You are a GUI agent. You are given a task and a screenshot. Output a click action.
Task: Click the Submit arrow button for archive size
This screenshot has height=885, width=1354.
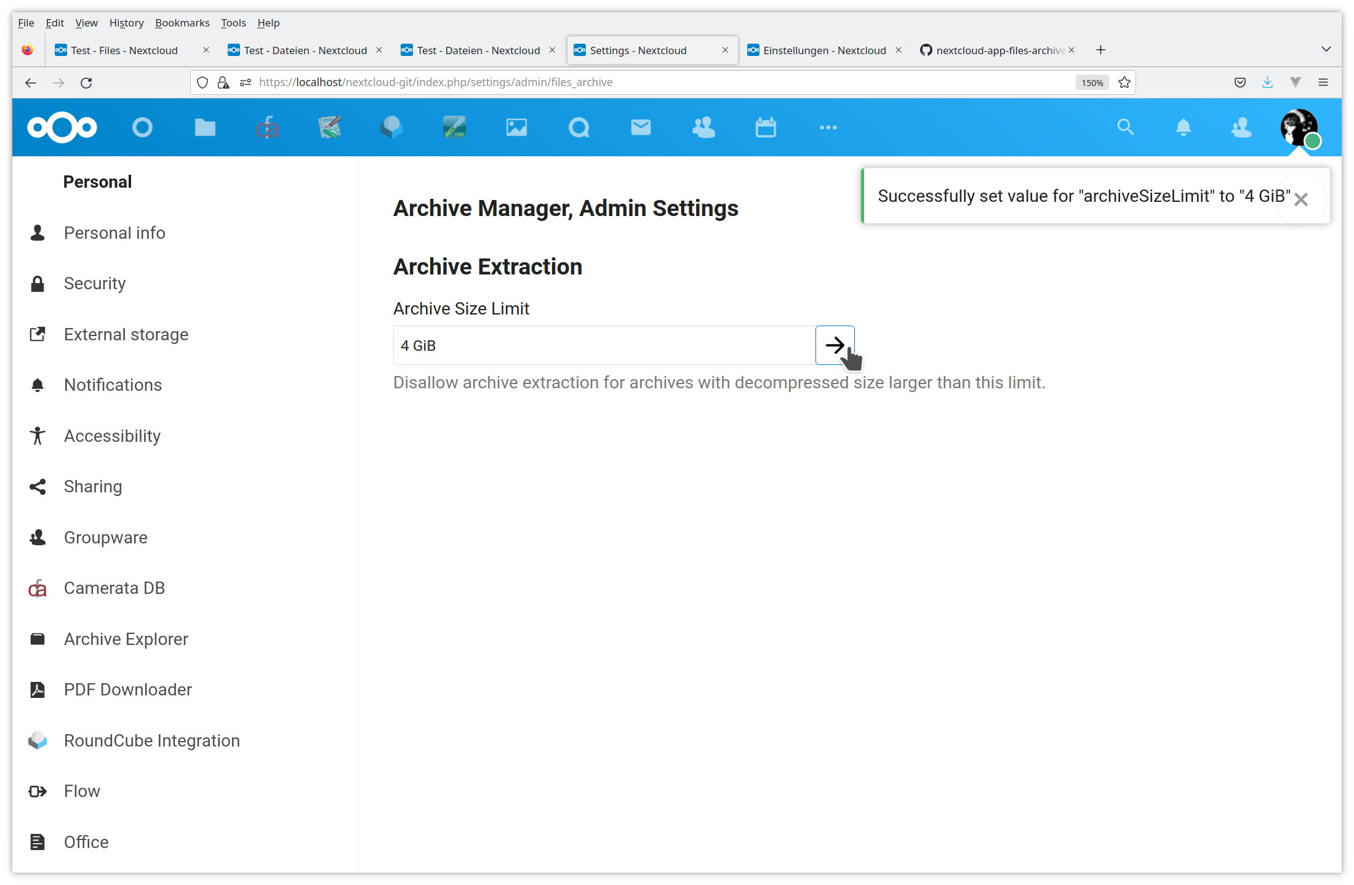835,345
